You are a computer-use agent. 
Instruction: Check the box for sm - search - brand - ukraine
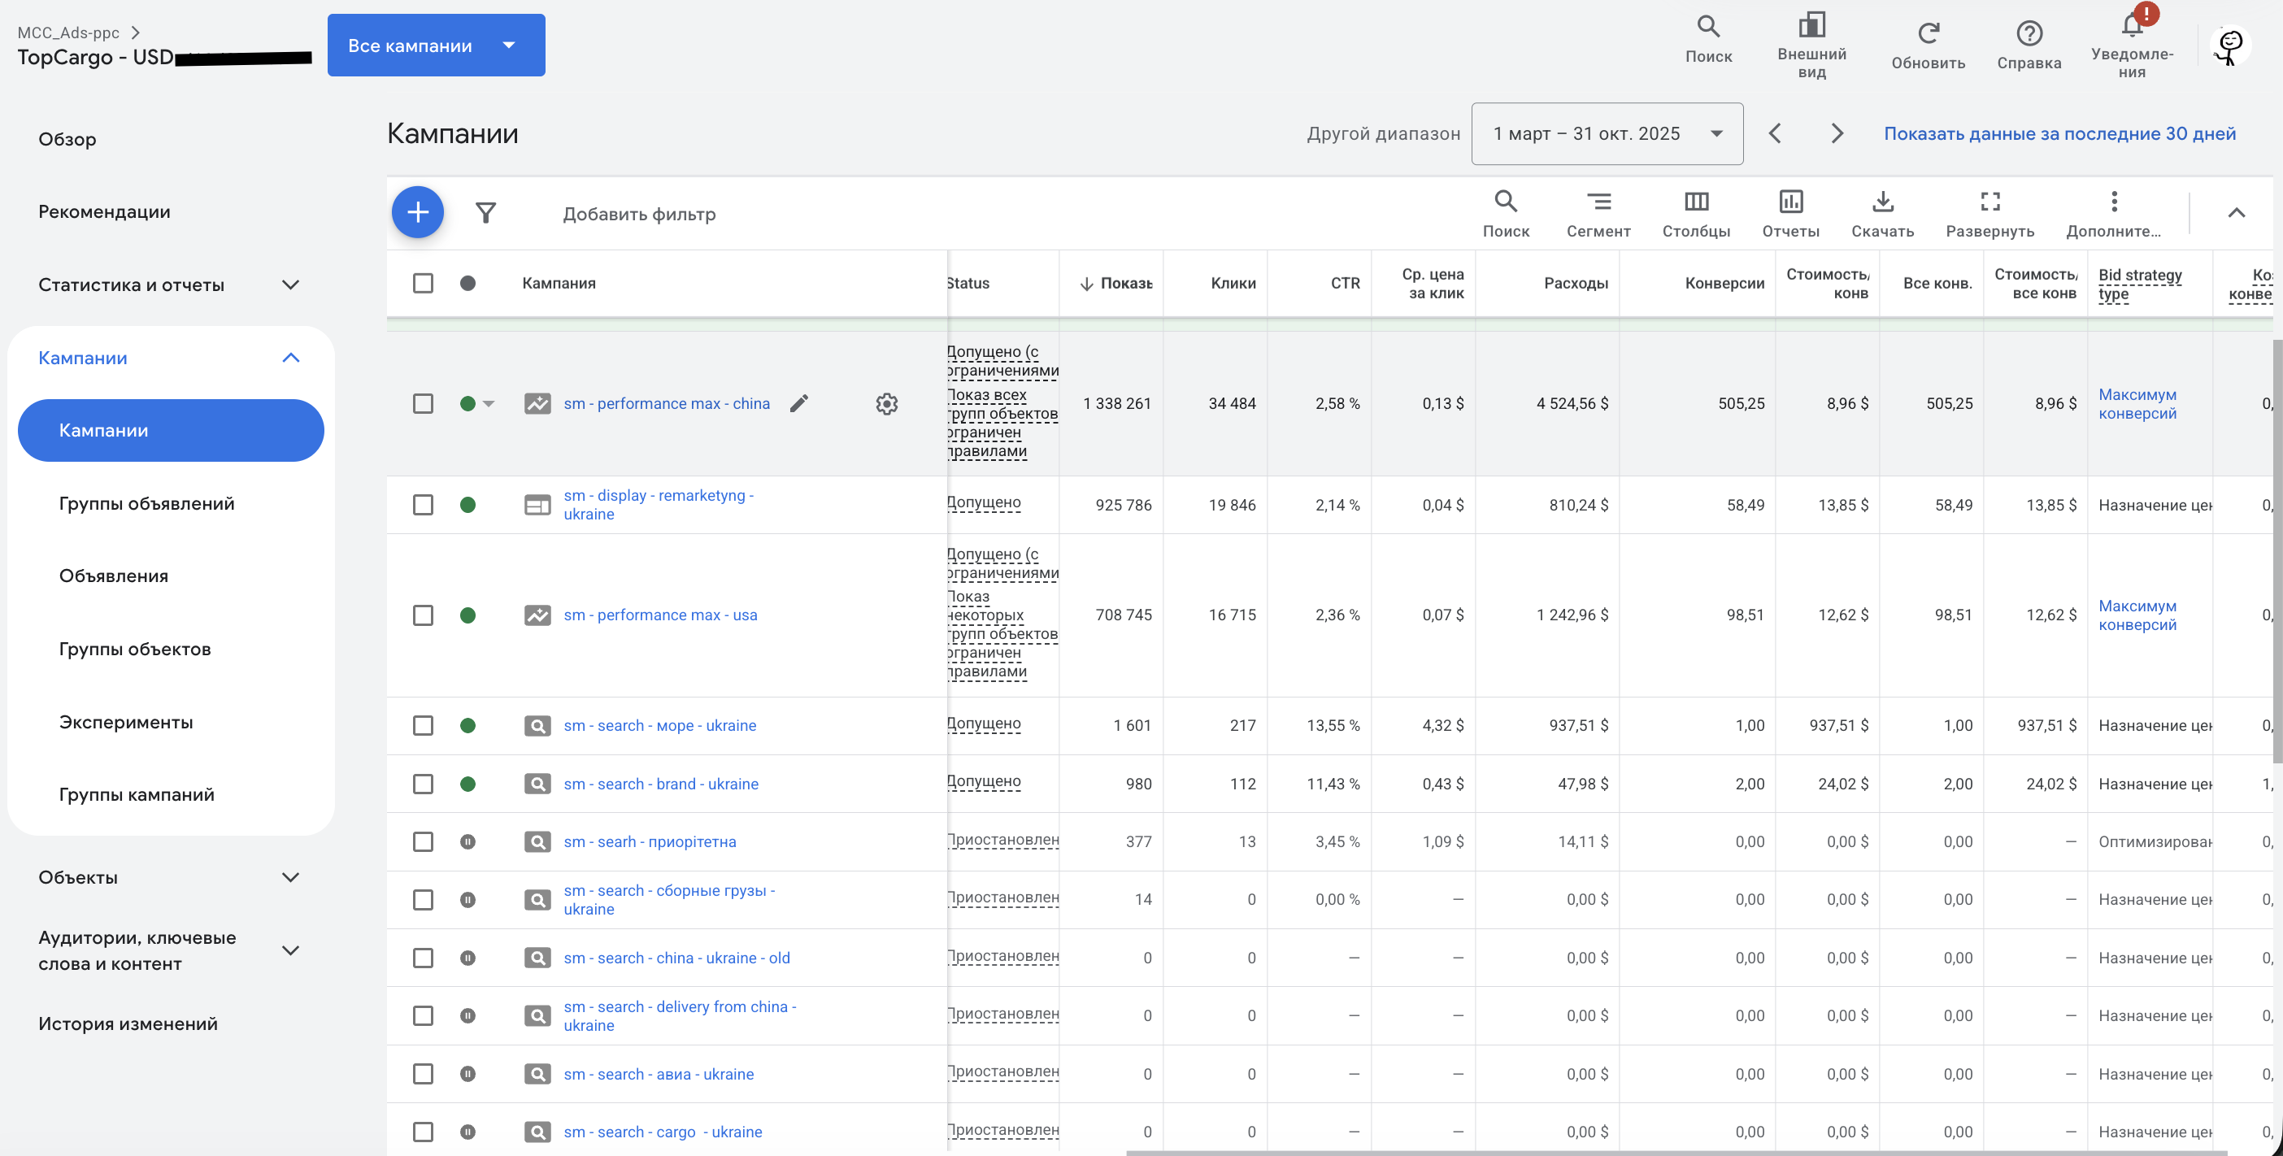tap(423, 784)
